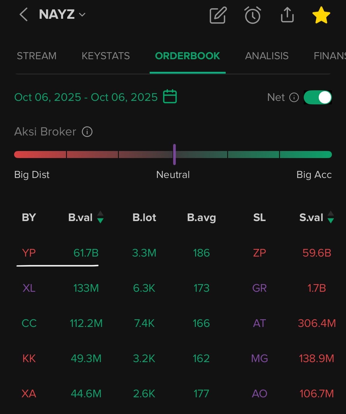Open the date range calendar icon
The image size is (346, 414).
click(170, 97)
